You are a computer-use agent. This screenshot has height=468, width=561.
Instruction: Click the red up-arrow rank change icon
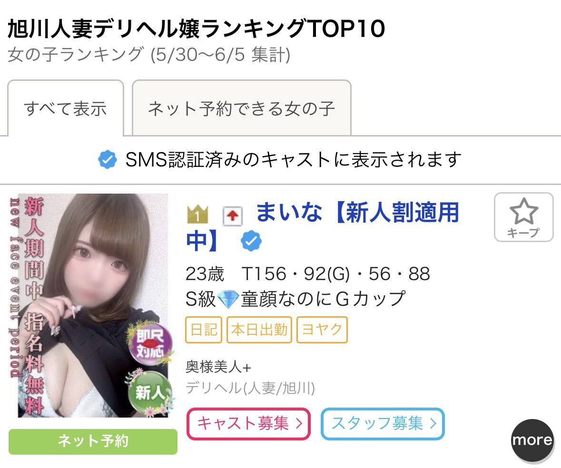pyautogui.click(x=233, y=216)
